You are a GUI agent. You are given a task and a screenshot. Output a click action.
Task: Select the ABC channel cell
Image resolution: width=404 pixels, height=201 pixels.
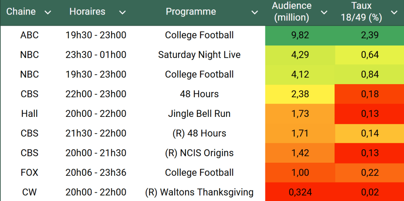pyautogui.click(x=30, y=35)
